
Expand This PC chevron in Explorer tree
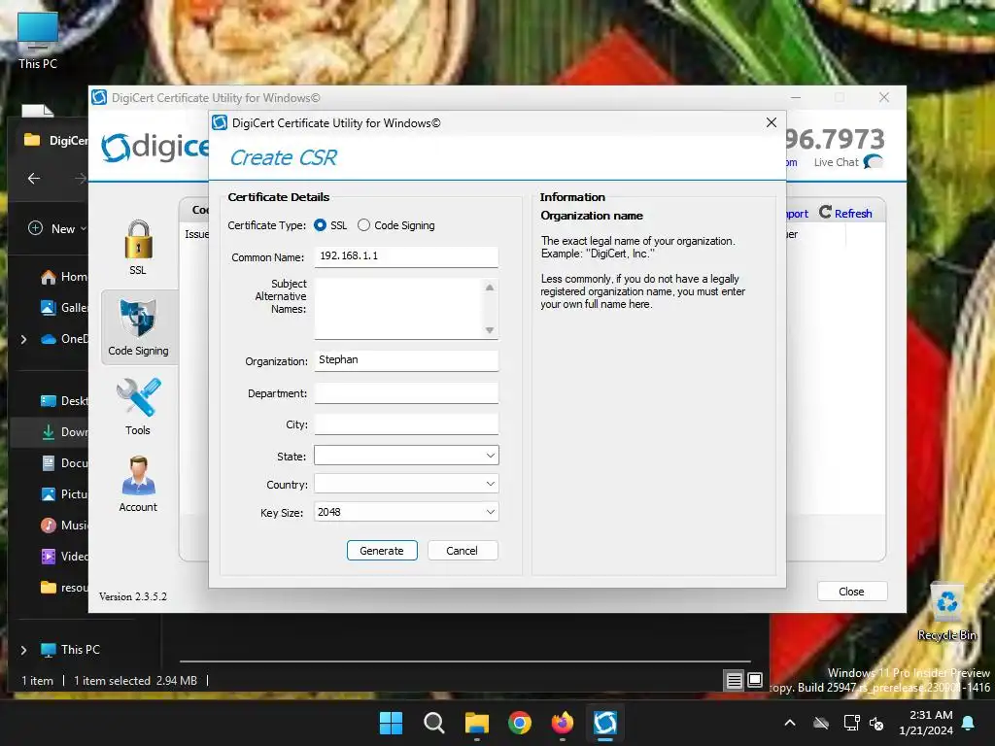(x=23, y=650)
